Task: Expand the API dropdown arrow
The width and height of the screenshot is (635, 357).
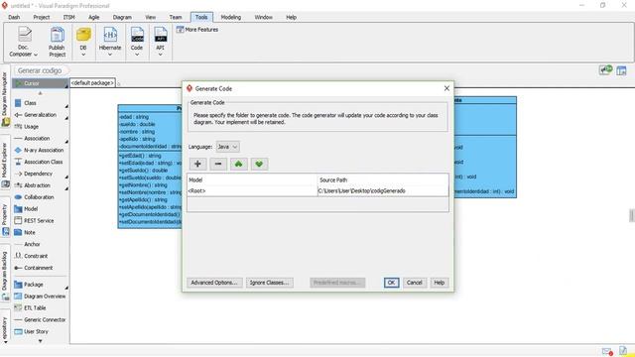Action: point(161,55)
